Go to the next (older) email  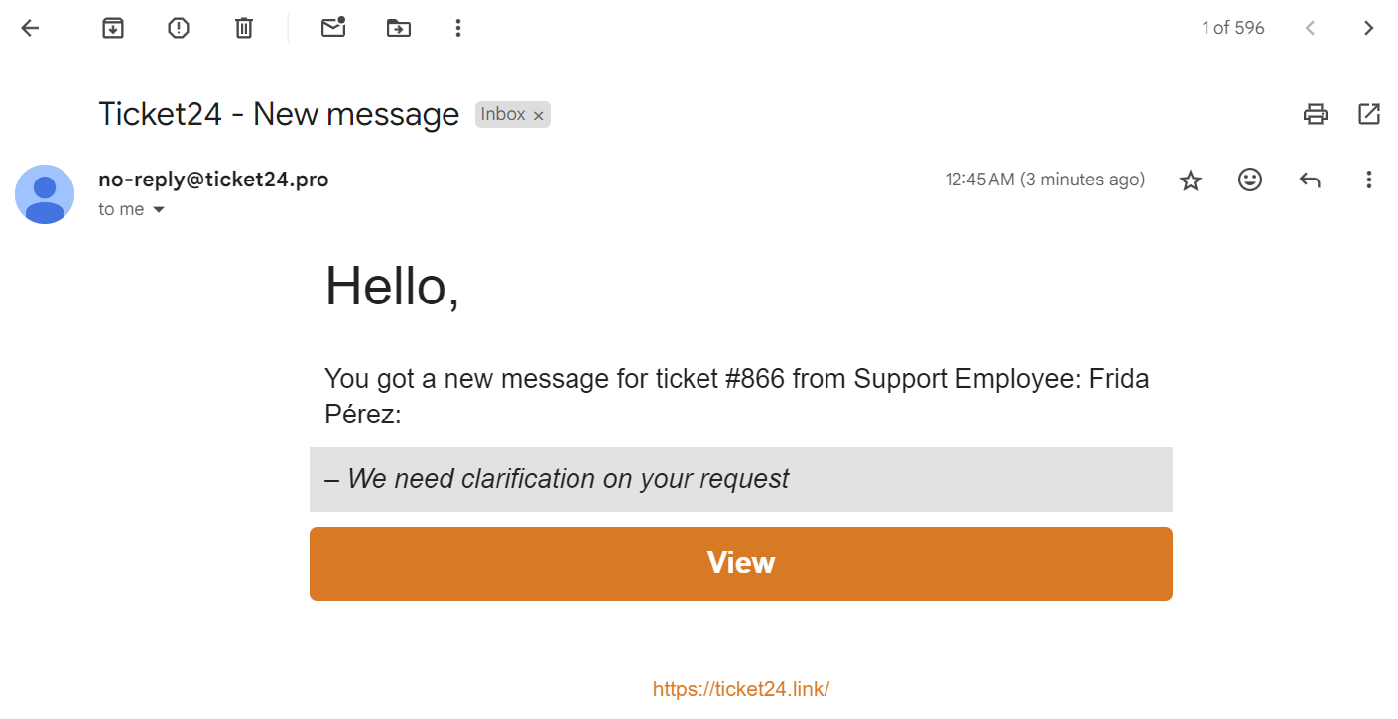click(x=1369, y=28)
